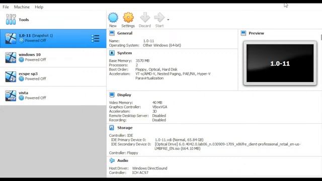Select the windows 10 machine entry
322x181 pixels.
tap(53, 57)
